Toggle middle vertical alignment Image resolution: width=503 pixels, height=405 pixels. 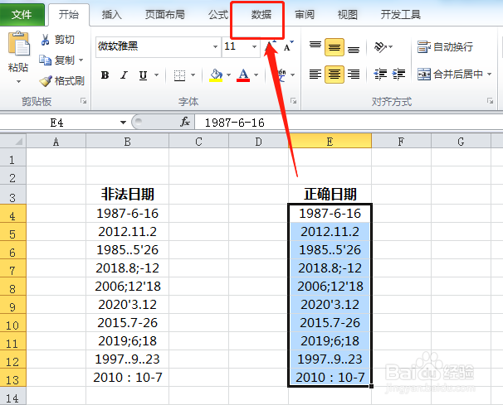(335, 47)
